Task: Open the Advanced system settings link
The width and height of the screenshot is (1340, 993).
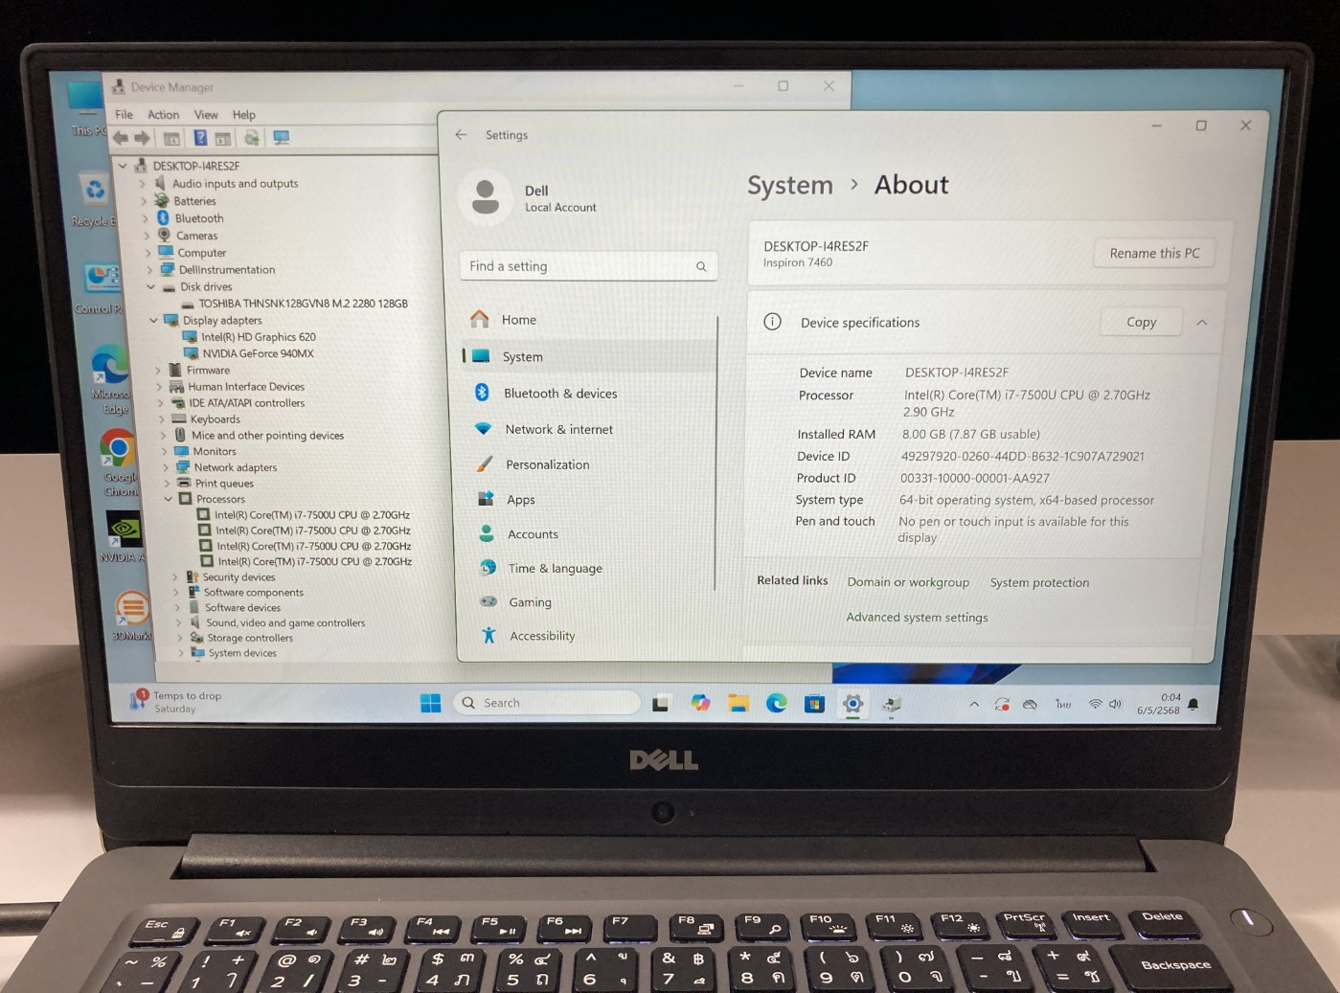Action: 917,618
